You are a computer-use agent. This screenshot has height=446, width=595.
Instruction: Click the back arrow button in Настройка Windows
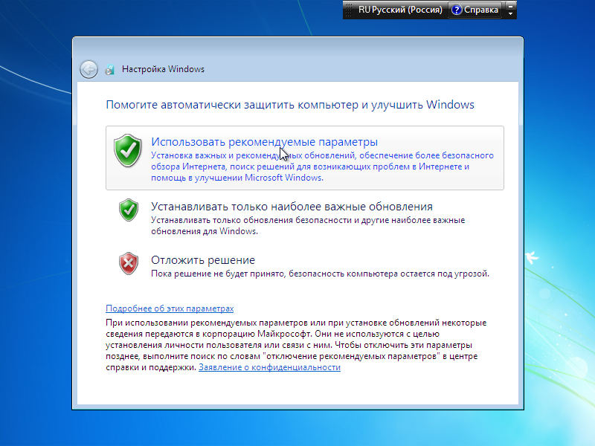click(x=89, y=69)
